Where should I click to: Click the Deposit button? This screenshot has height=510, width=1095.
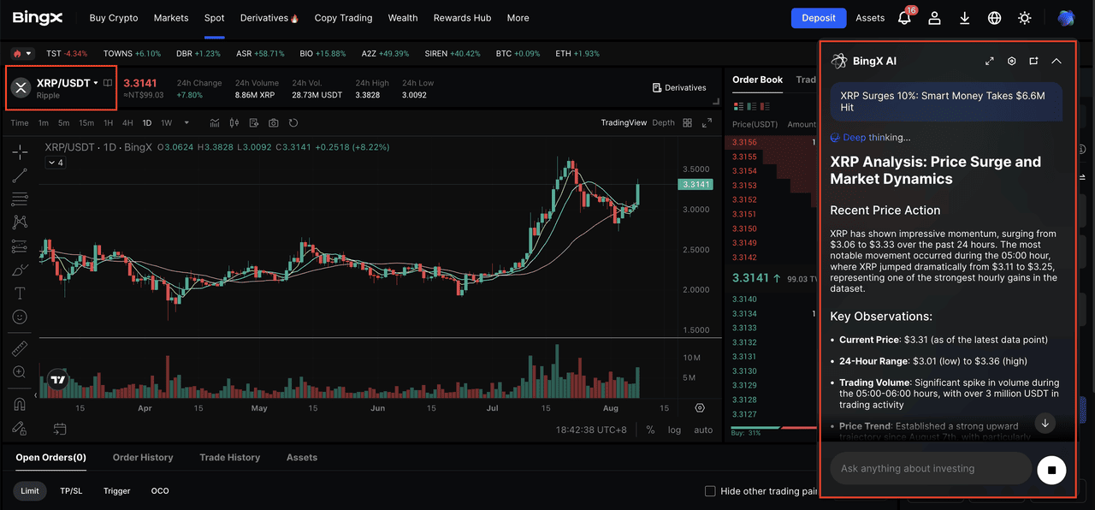tap(818, 18)
